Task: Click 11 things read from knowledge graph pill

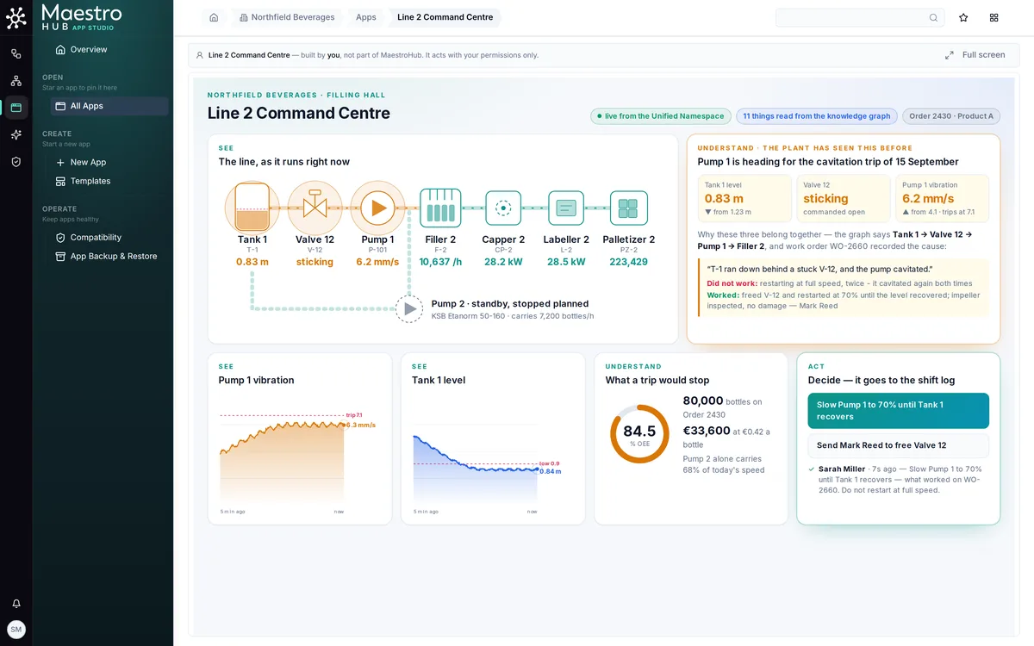Action: (817, 116)
